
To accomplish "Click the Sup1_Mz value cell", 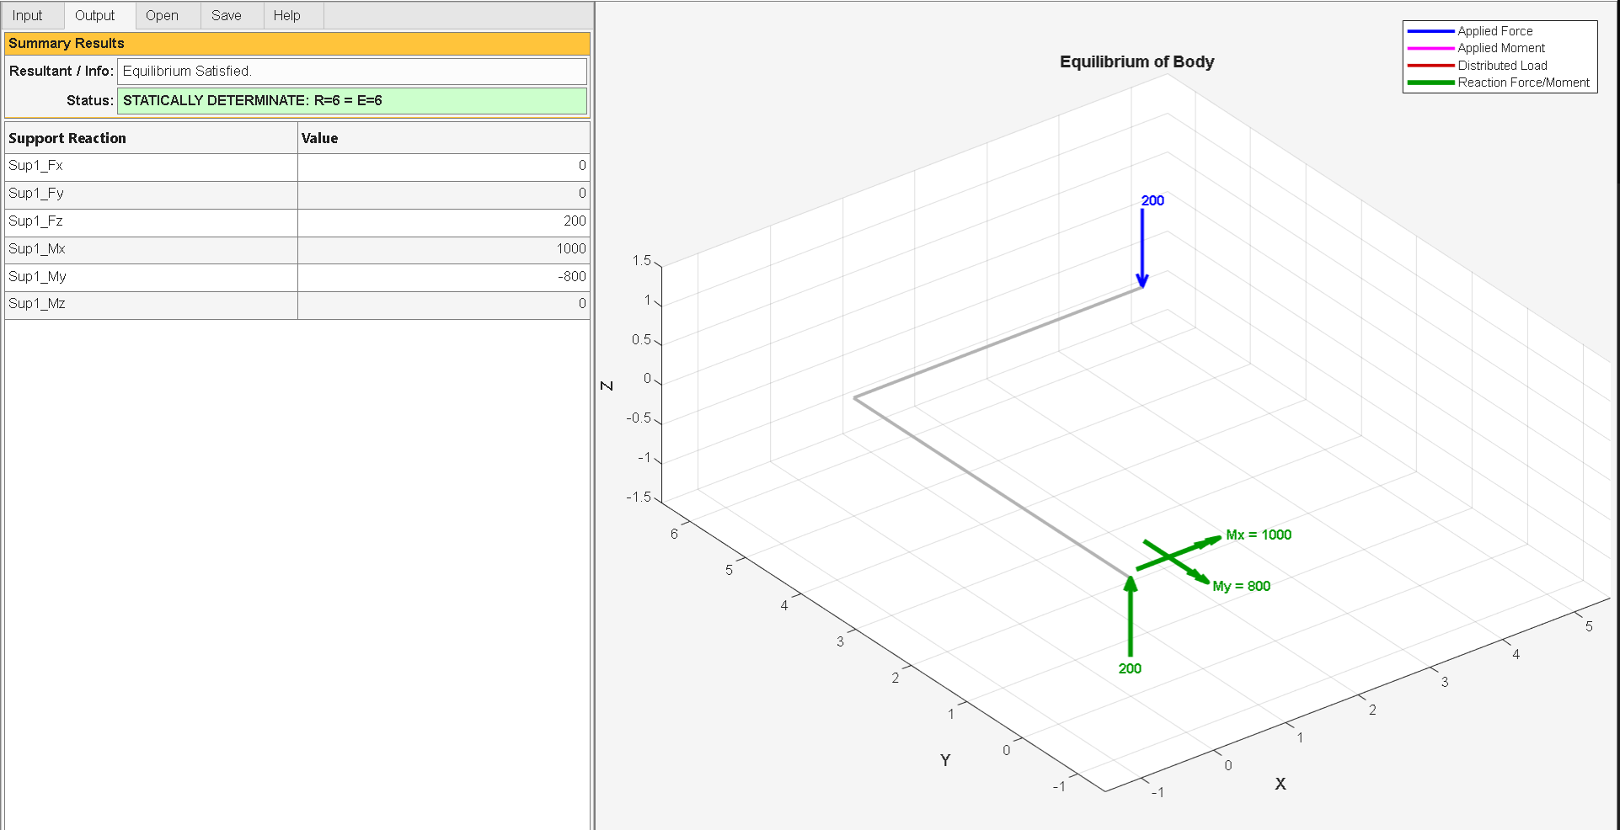I will pyautogui.click(x=444, y=304).
